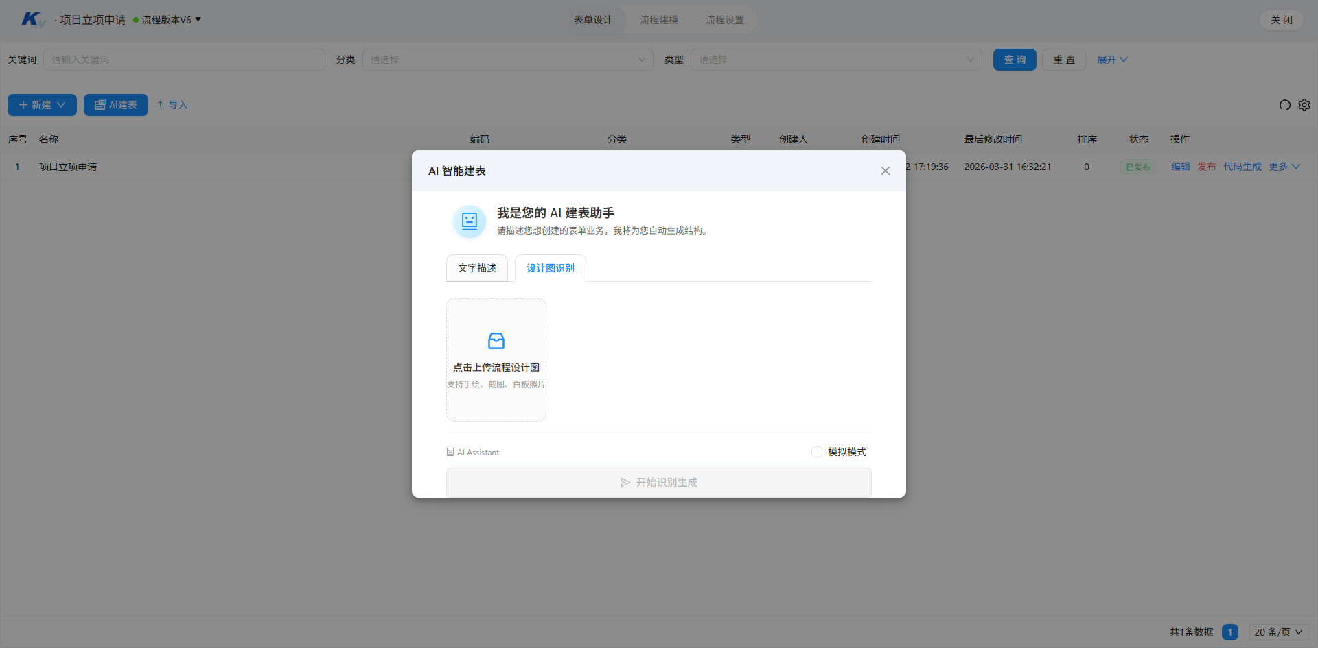Select the 文字描述 tab

pos(477,268)
